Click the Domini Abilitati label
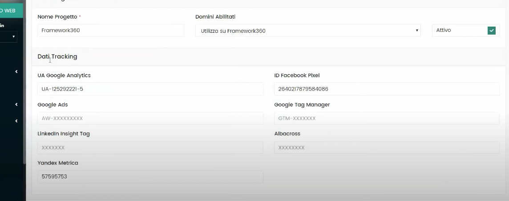 coord(215,17)
